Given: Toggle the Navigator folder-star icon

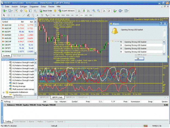Looking at the screenshot, I should (26, 11).
